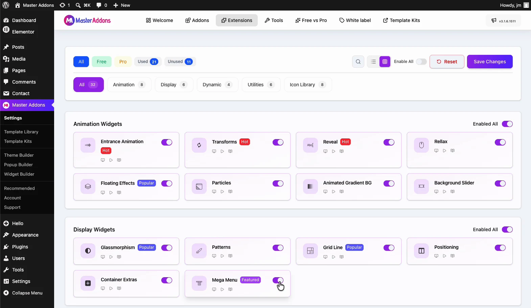Open the docs icon under Positioning
531x308 pixels.
(x=453, y=256)
